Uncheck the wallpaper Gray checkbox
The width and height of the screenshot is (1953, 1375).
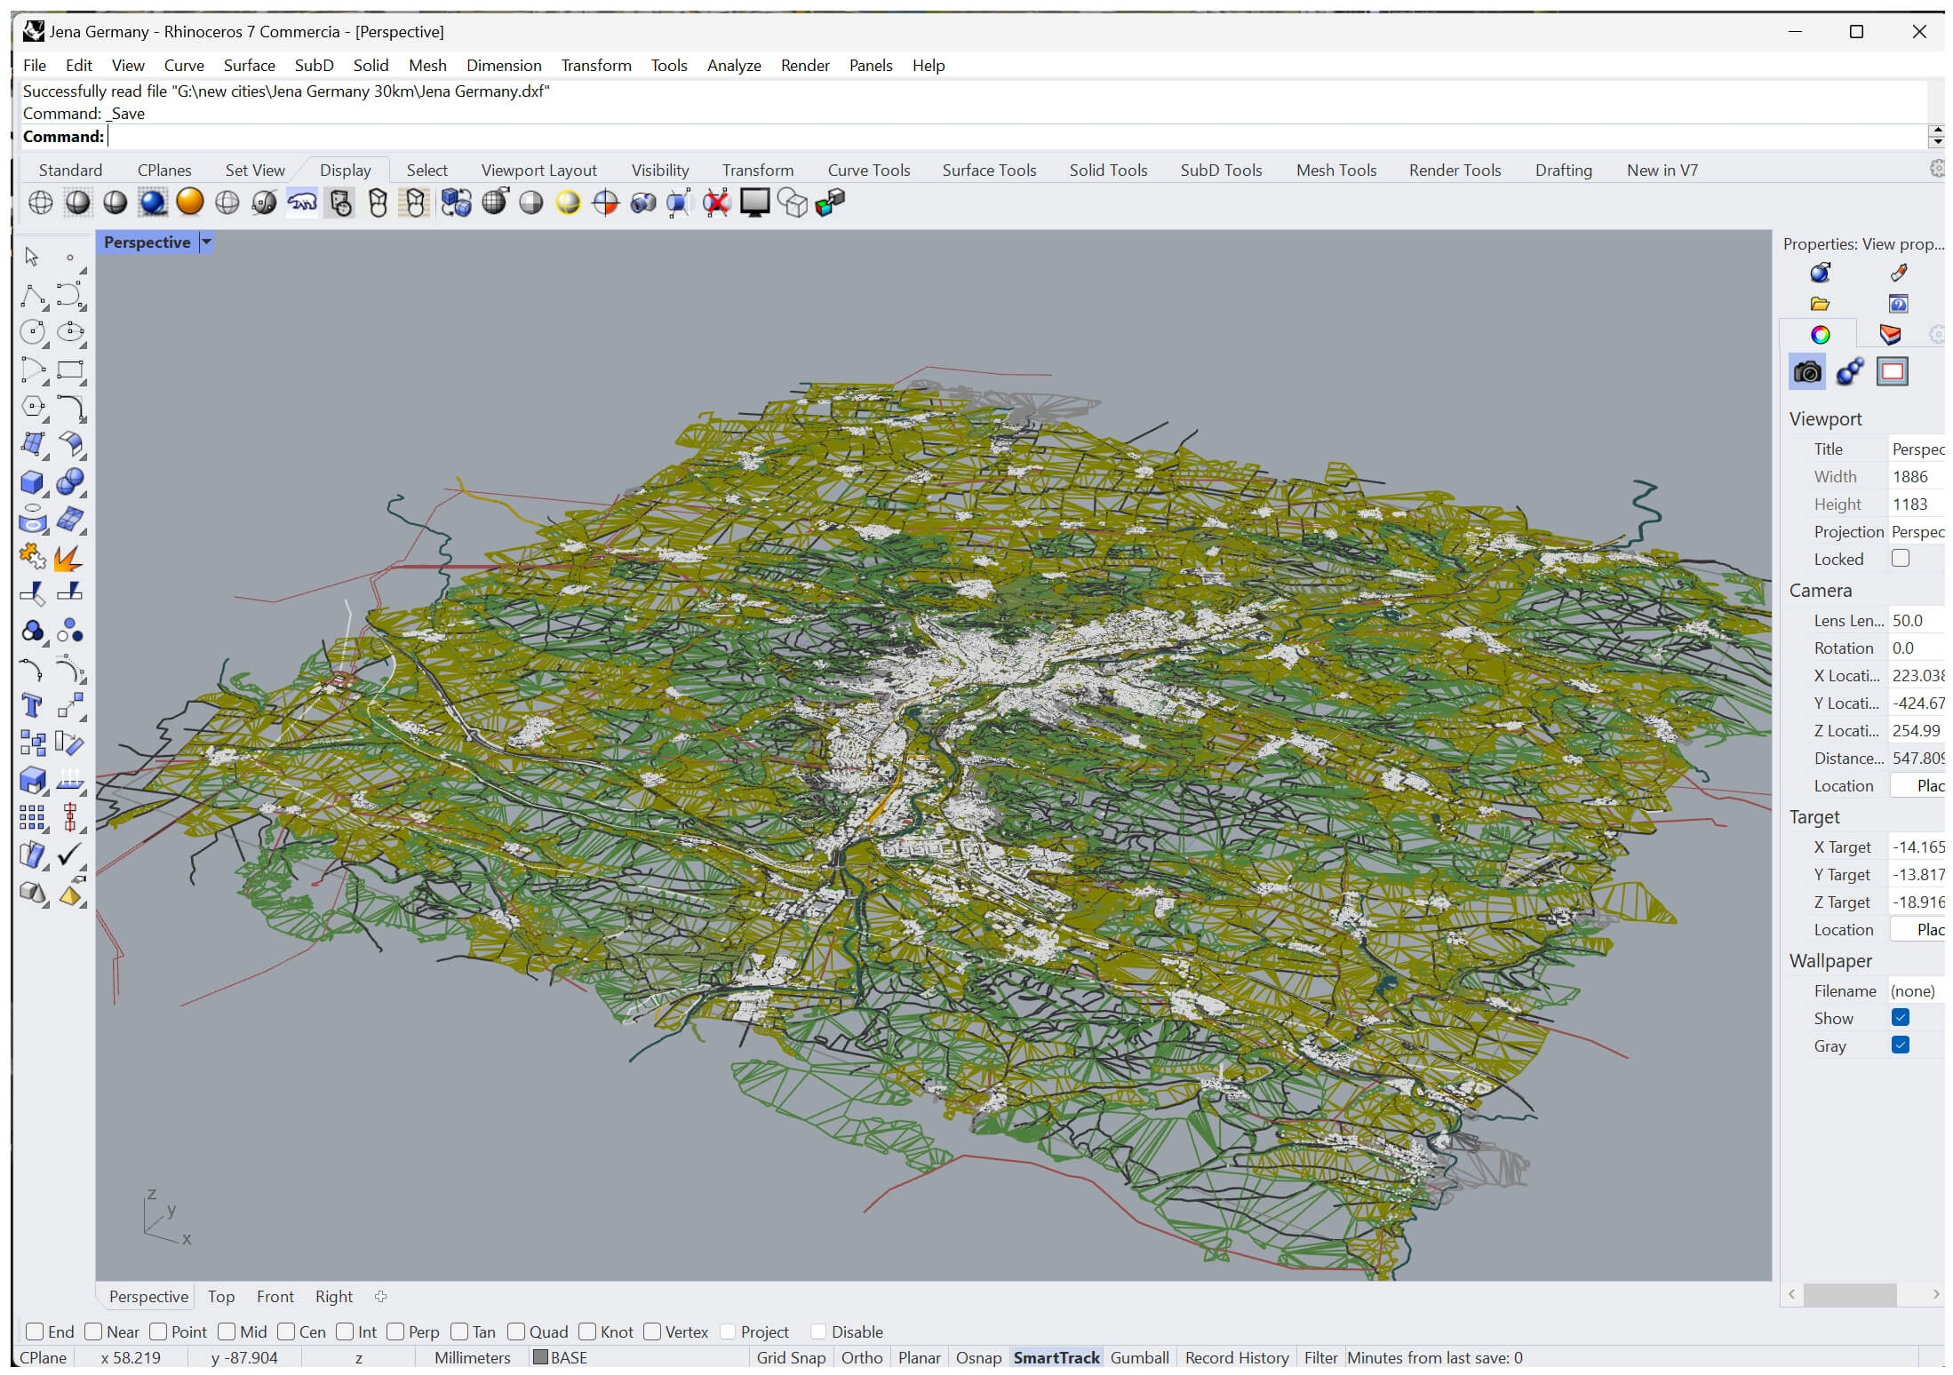point(1901,1045)
